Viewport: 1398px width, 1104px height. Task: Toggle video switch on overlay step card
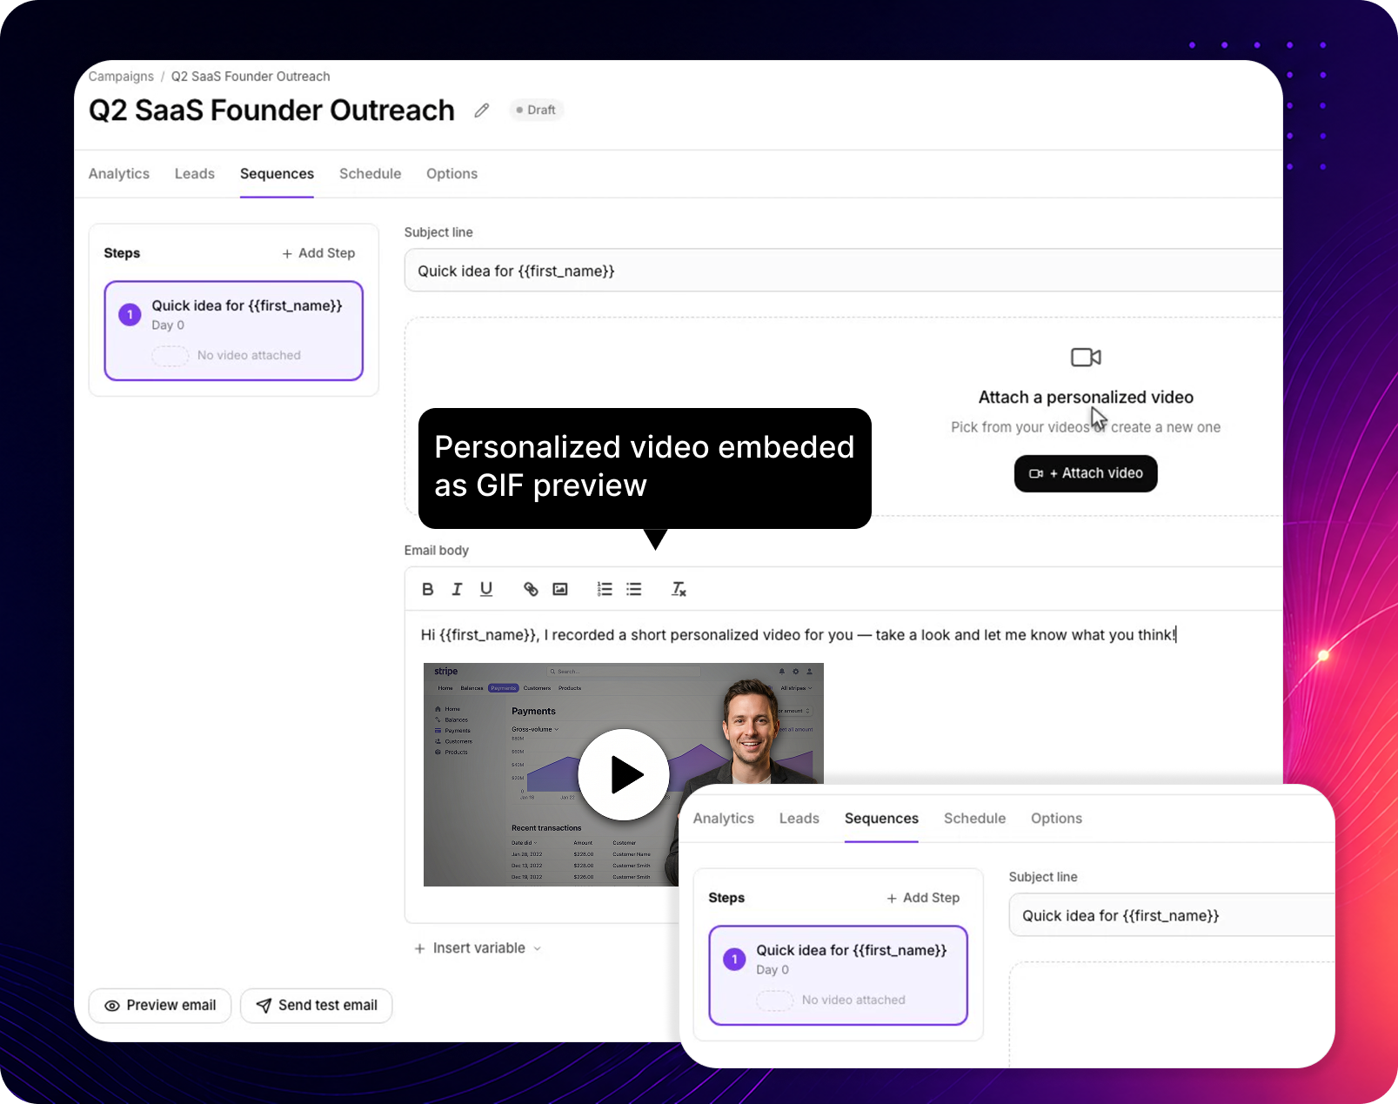tap(775, 1000)
